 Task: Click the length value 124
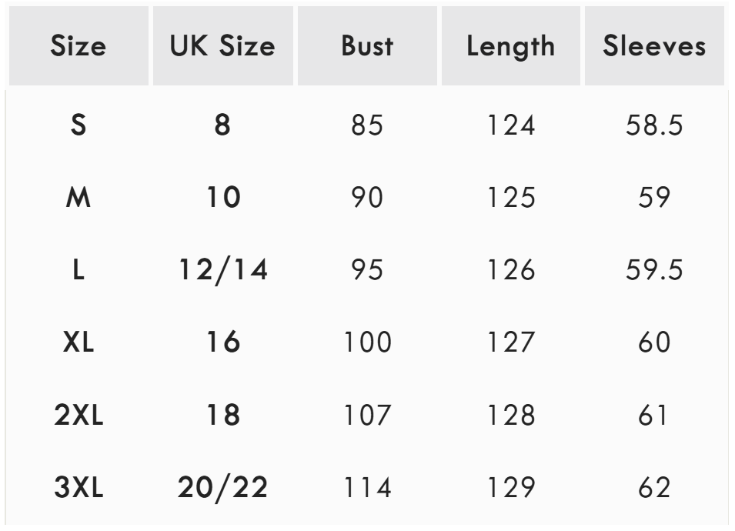pyautogui.click(x=510, y=125)
